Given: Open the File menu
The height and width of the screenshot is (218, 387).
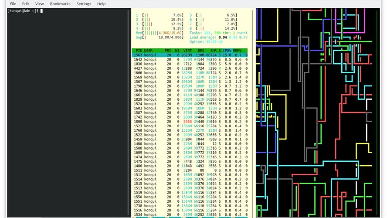Looking at the screenshot, I should coord(13,4).
